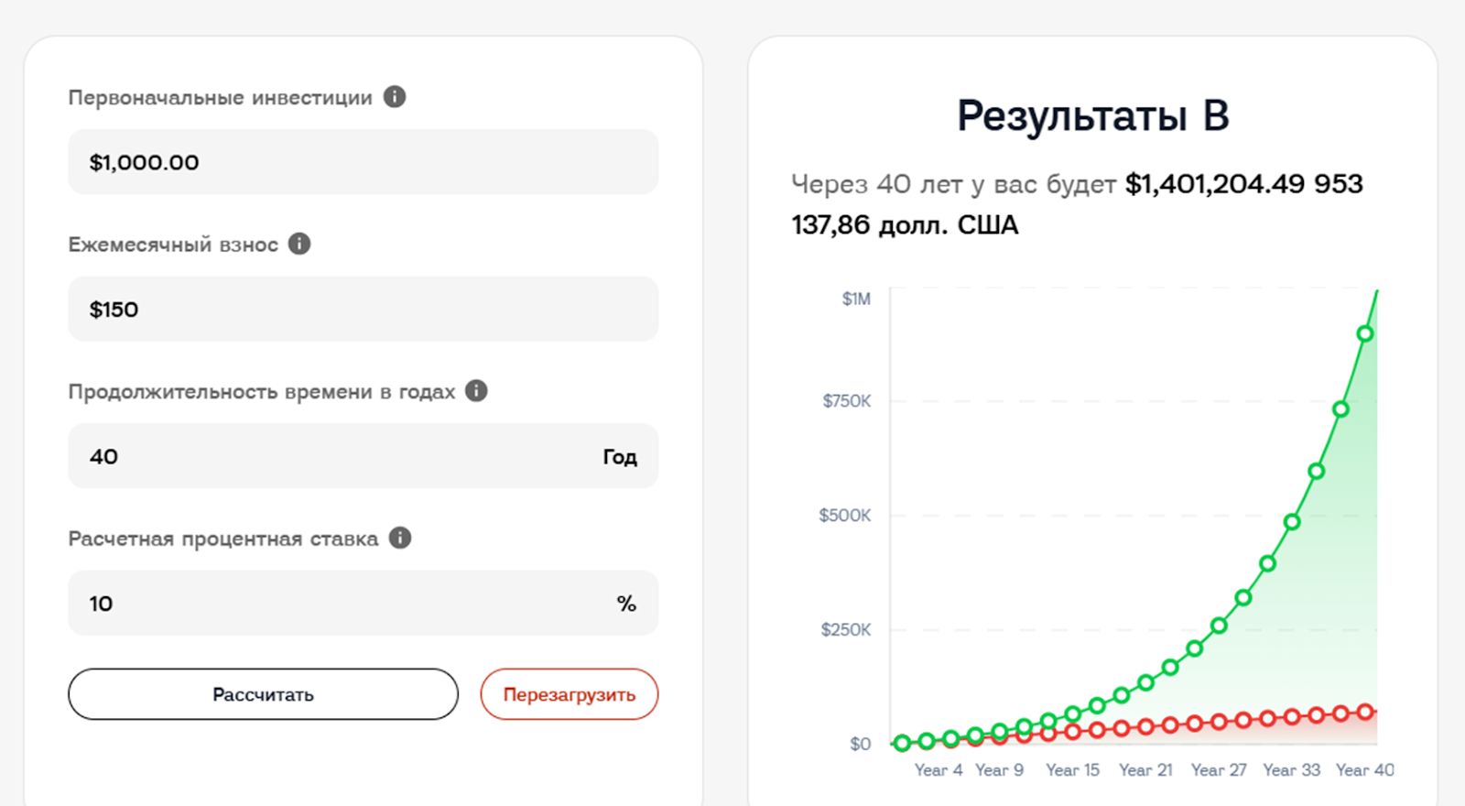Click the Year 33 axis label
The height and width of the screenshot is (806, 1465).
pos(1291,770)
